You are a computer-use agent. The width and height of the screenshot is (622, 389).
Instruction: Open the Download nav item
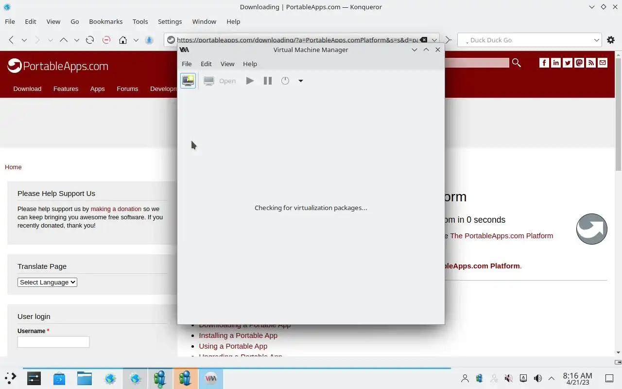pyautogui.click(x=27, y=88)
